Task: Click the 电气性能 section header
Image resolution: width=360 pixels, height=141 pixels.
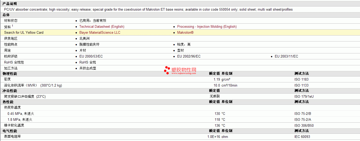Action: 10,131
